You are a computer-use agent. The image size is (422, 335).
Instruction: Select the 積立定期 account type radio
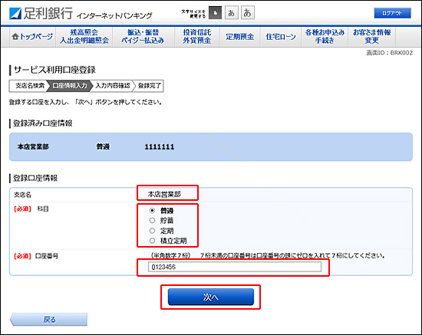pos(153,241)
